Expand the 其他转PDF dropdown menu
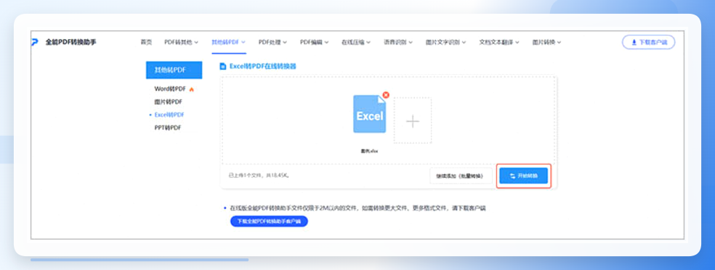715x270 pixels. (x=228, y=42)
